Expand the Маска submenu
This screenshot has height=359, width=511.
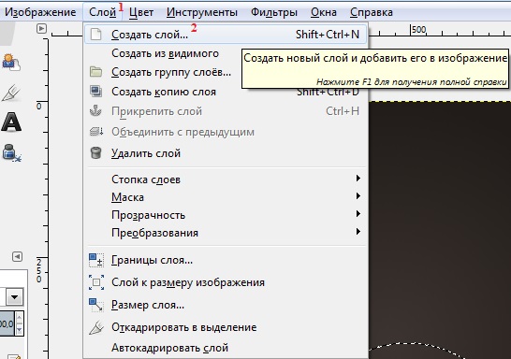226,197
